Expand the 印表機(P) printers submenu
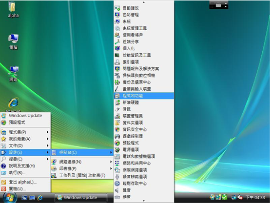 coord(82,168)
